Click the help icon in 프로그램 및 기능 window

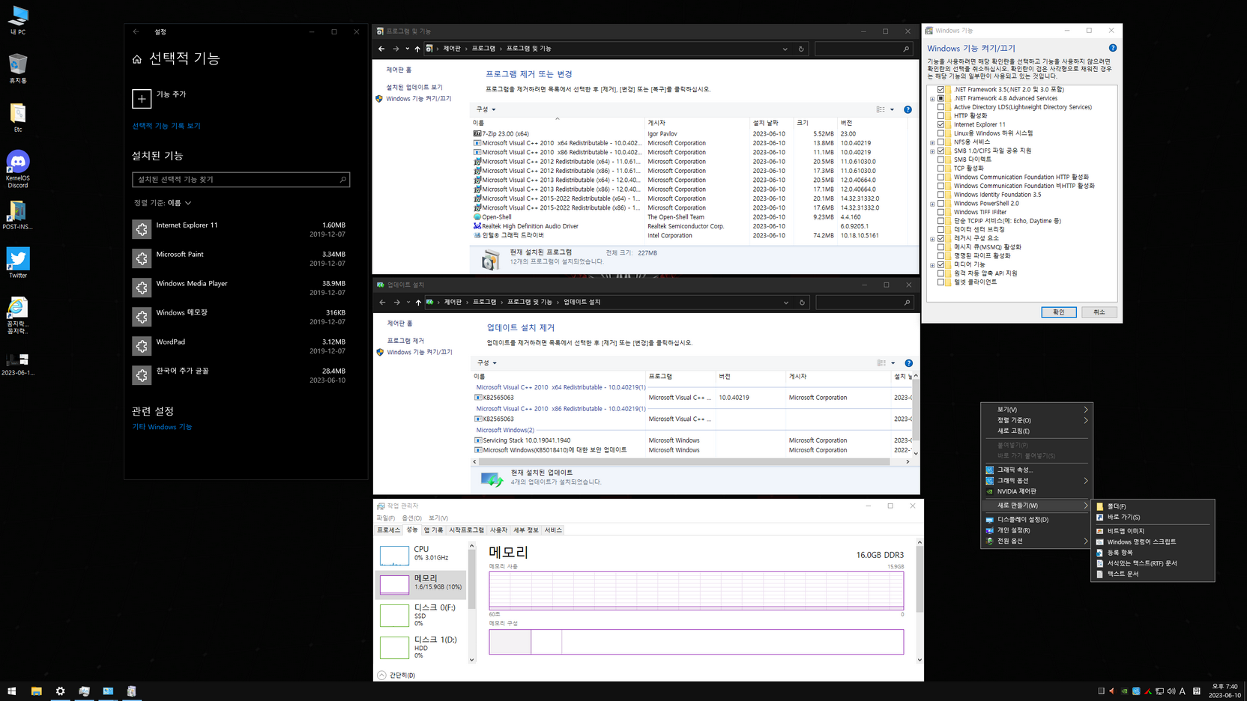908,109
